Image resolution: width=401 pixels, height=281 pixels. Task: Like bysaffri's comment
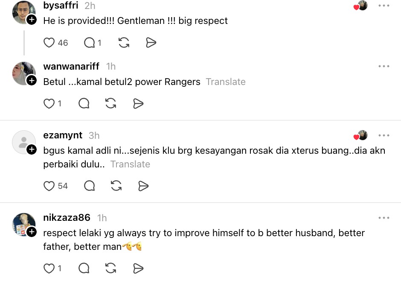point(49,43)
